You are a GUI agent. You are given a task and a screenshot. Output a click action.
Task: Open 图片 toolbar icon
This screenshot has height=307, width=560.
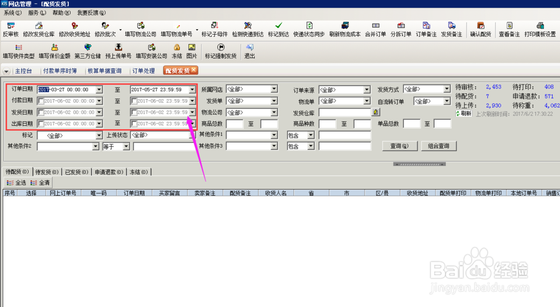coord(192,51)
